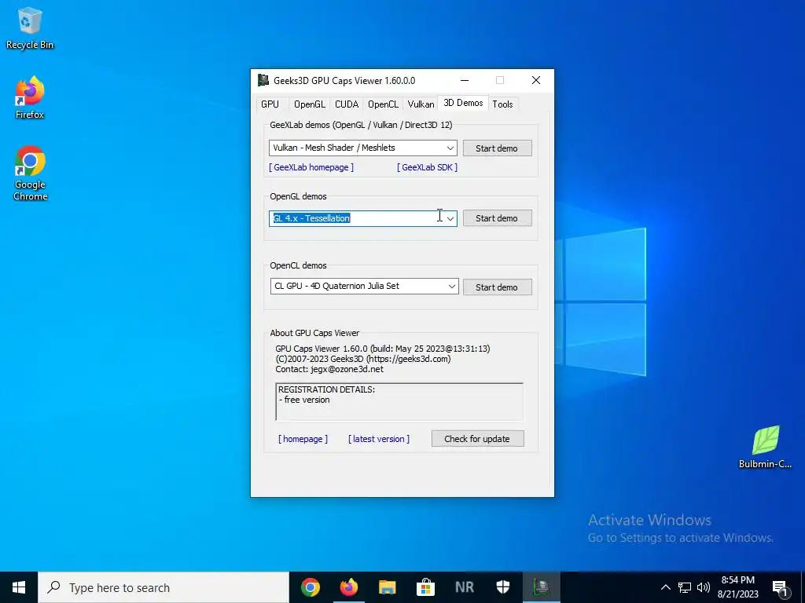This screenshot has height=603, width=805.
Task: Open the Recycle Bin desktop icon
Action: point(30,28)
